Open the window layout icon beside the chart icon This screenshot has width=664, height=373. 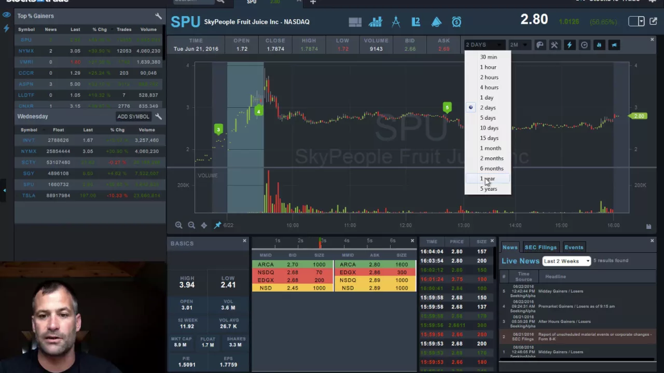(355, 22)
